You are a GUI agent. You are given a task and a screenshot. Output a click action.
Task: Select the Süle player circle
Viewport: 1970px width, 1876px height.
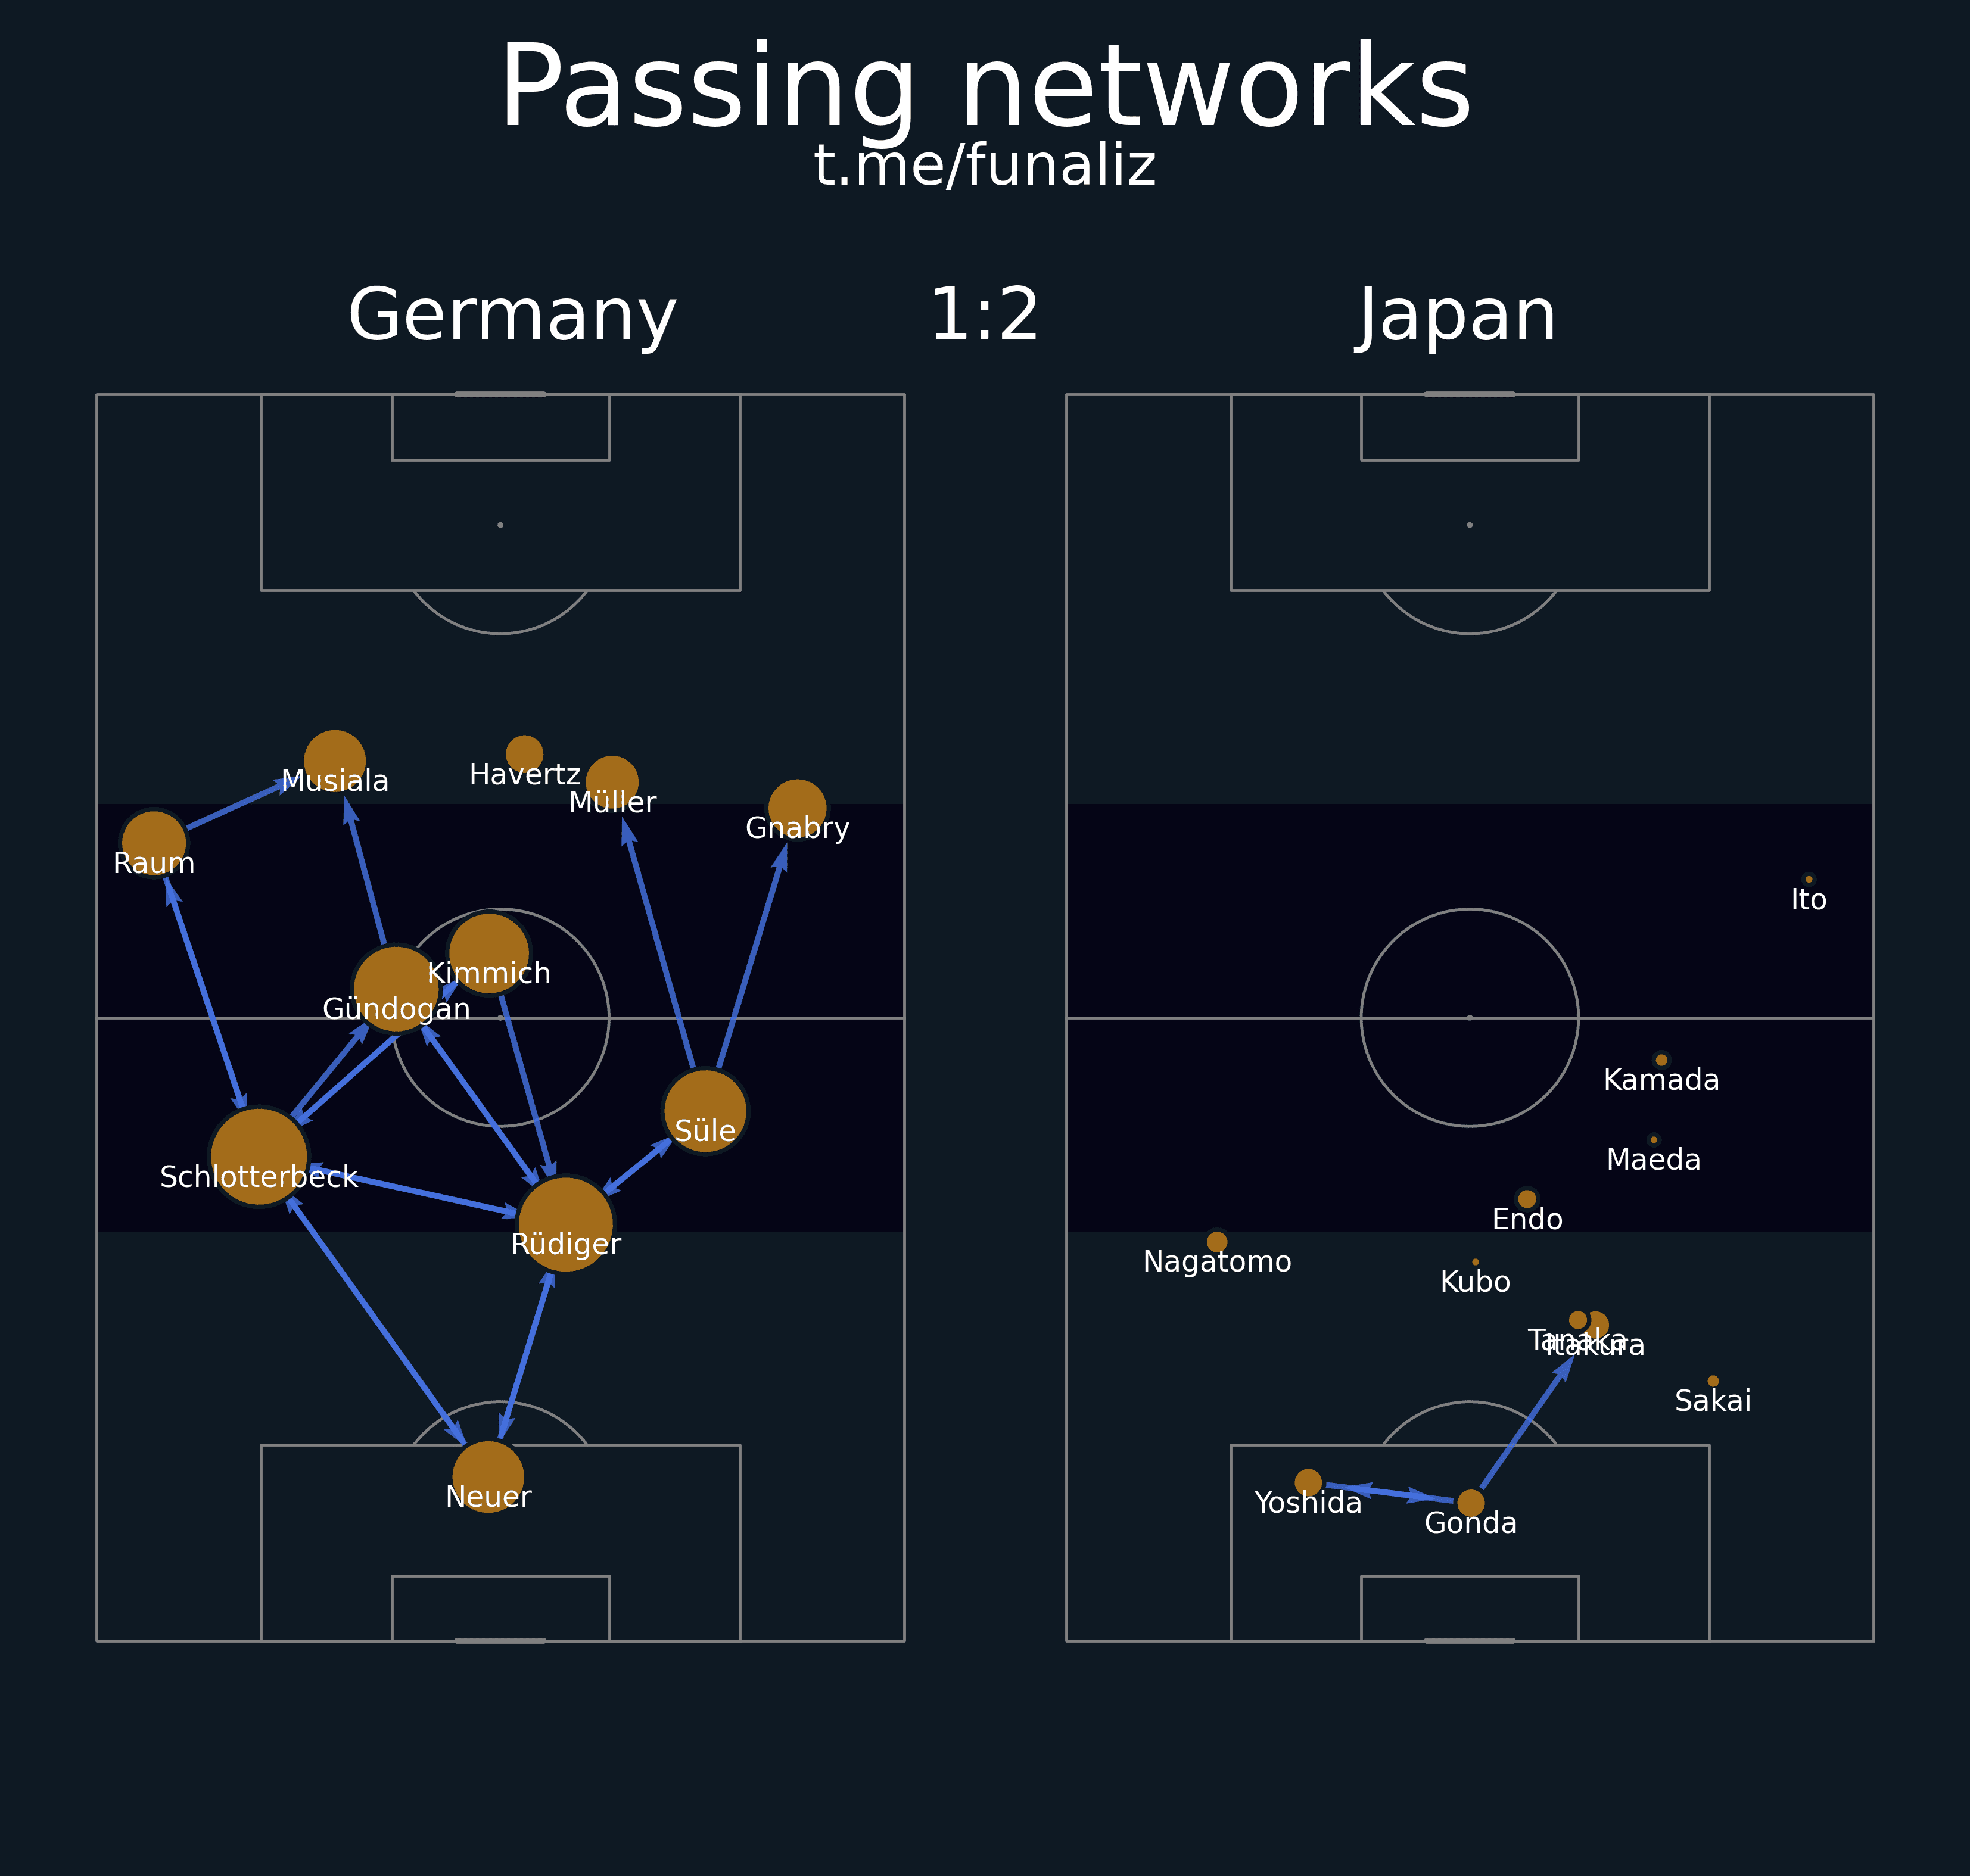705,1111
